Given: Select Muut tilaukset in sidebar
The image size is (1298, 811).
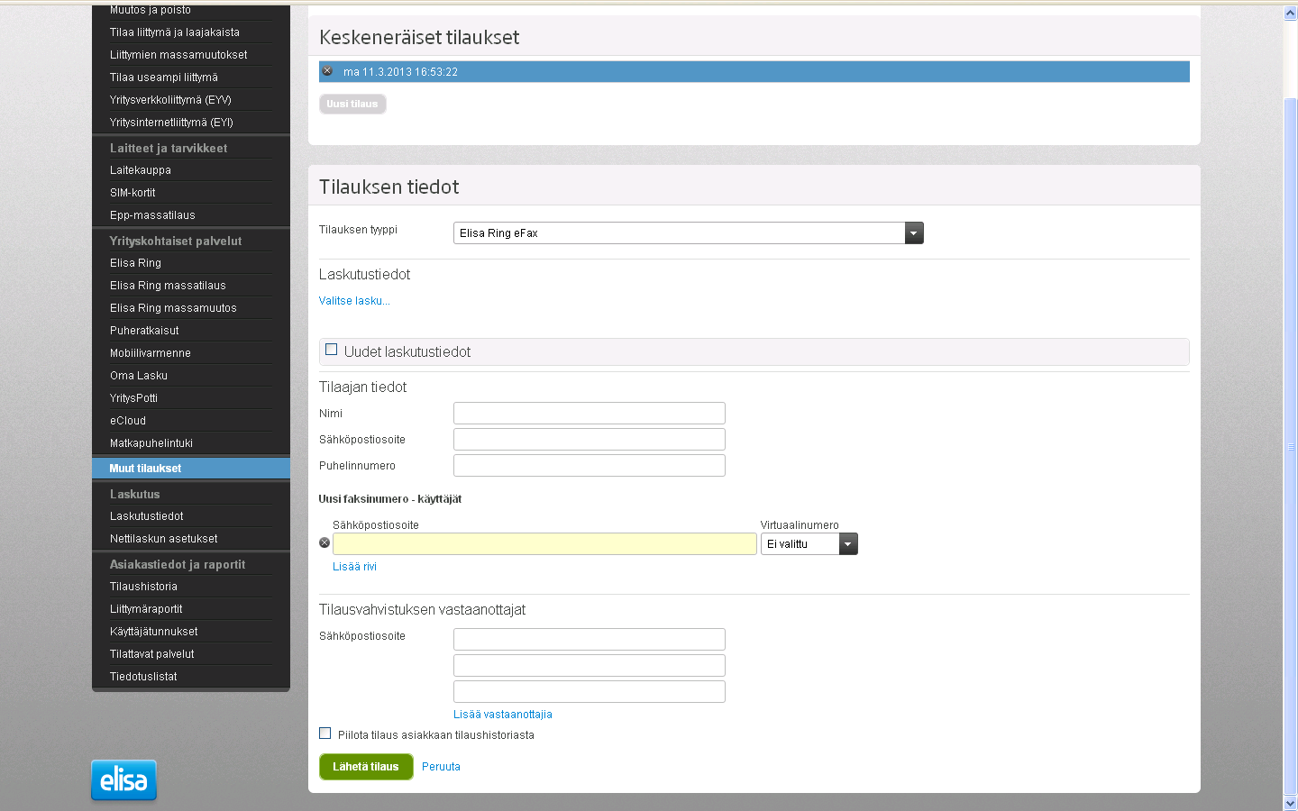Looking at the screenshot, I should pyautogui.click(x=191, y=469).
